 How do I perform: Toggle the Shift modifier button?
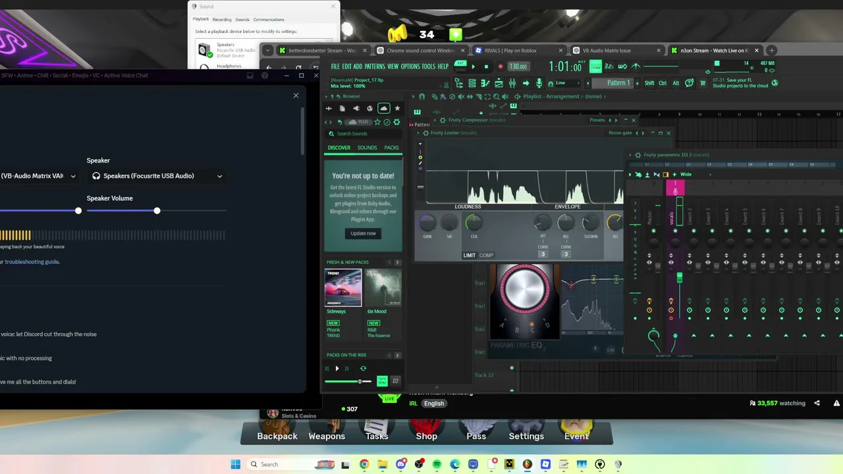[649, 83]
